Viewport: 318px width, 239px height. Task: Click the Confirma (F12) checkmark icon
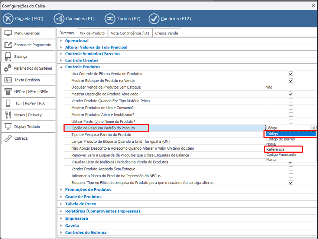(x=154, y=19)
